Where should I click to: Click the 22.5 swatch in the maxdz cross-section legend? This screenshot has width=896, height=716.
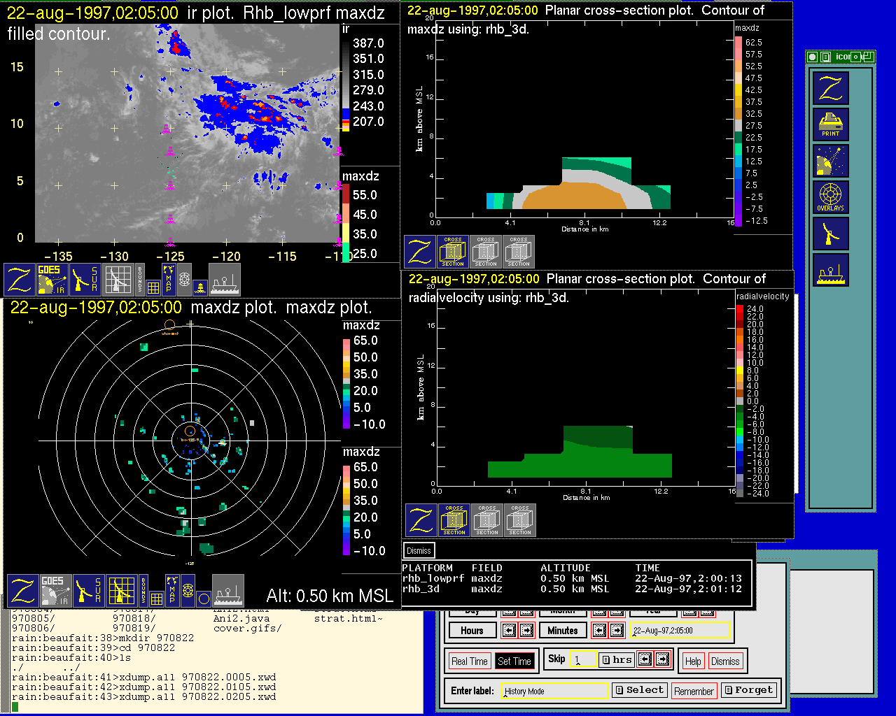[x=738, y=138]
